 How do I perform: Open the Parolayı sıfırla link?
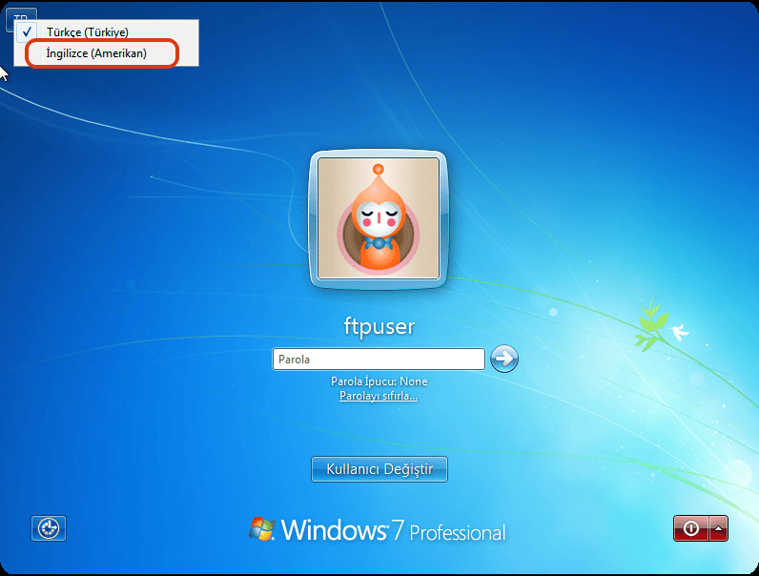[379, 396]
